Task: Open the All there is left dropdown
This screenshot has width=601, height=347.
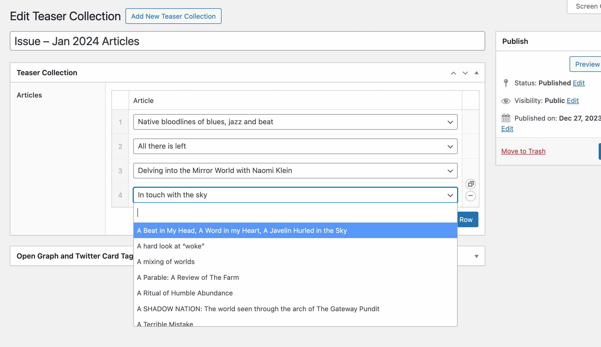Action: pos(295,146)
